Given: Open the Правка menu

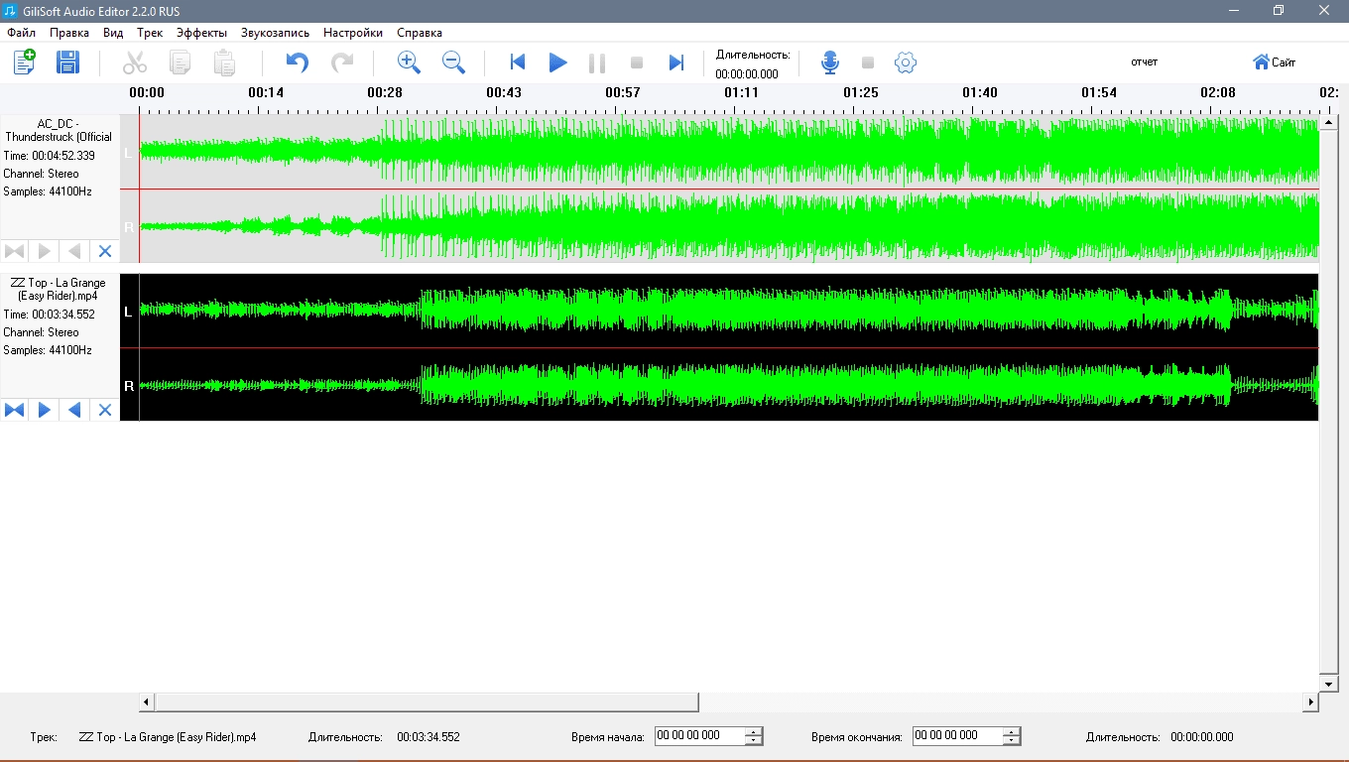Looking at the screenshot, I should (x=69, y=33).
